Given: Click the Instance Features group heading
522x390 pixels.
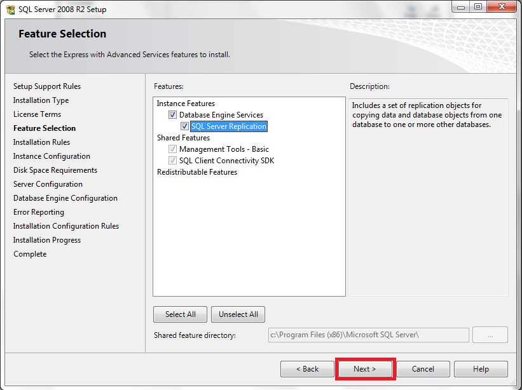Looking at the screenshot, I should point(186,104).
